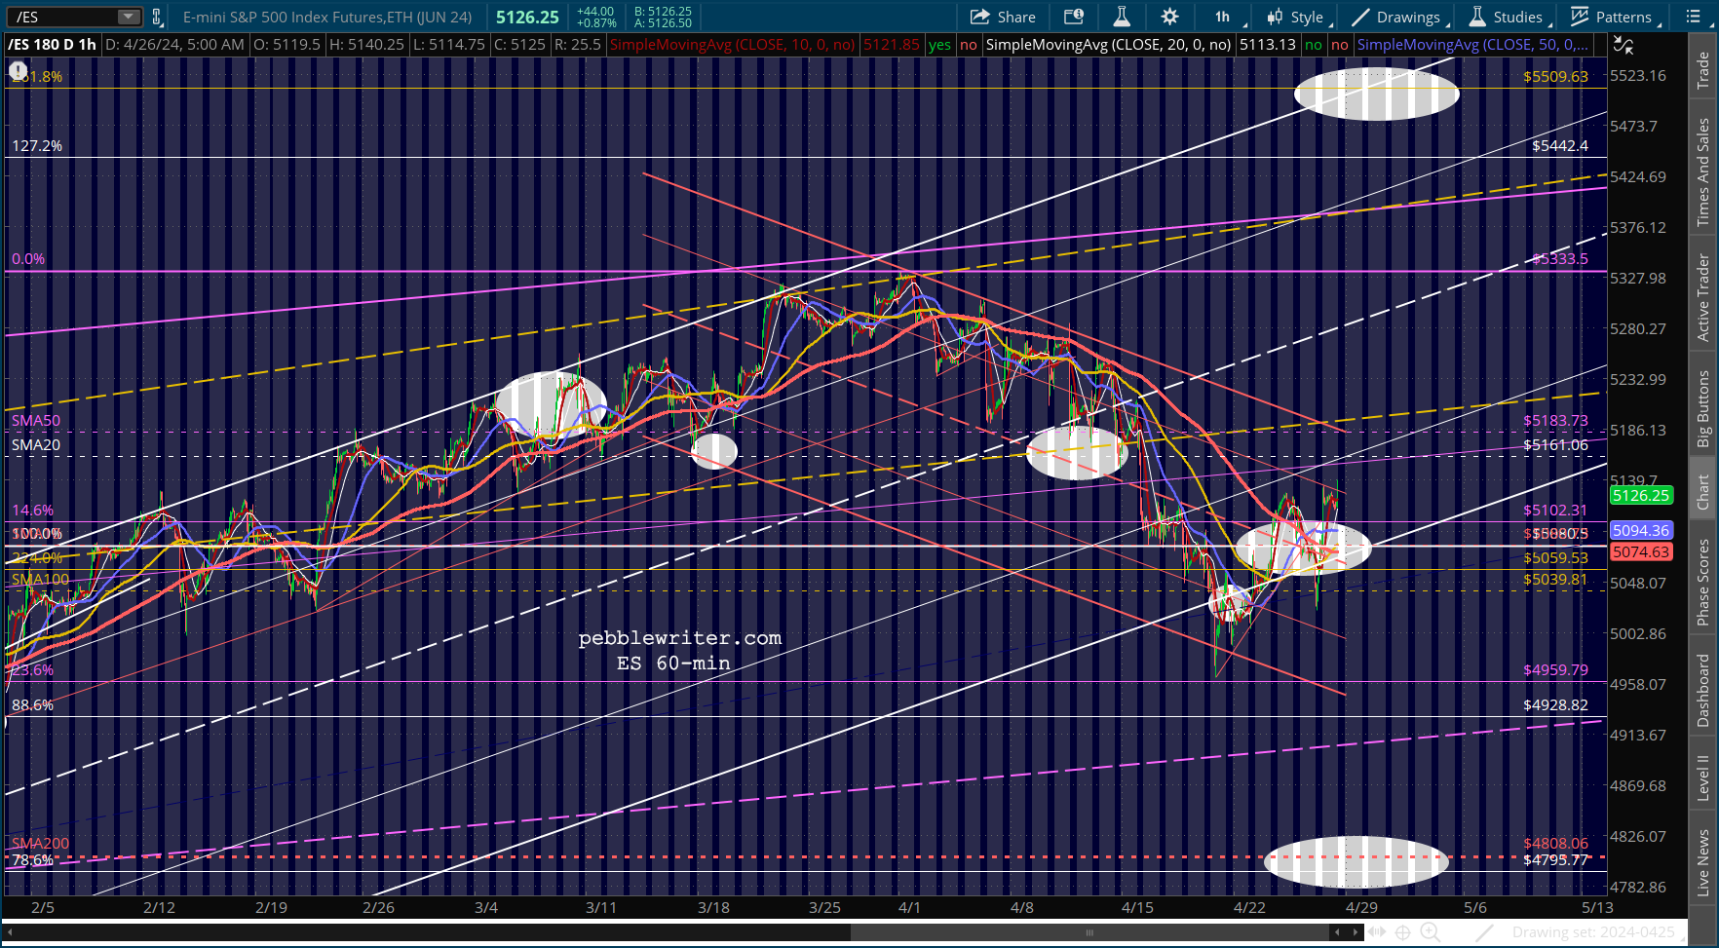The image size is (1719, 948).
Task: Click the scrollbar left step arrow
Action: [1337, 932]
